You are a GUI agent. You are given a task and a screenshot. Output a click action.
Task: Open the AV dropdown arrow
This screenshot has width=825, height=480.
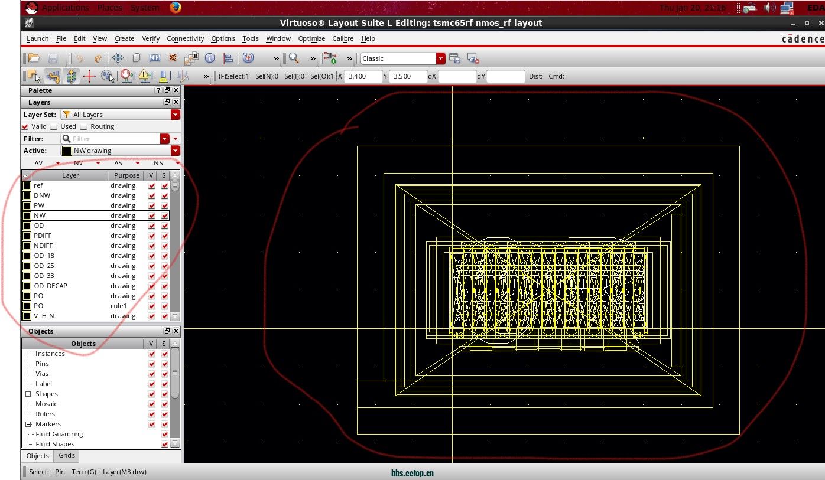58,163
